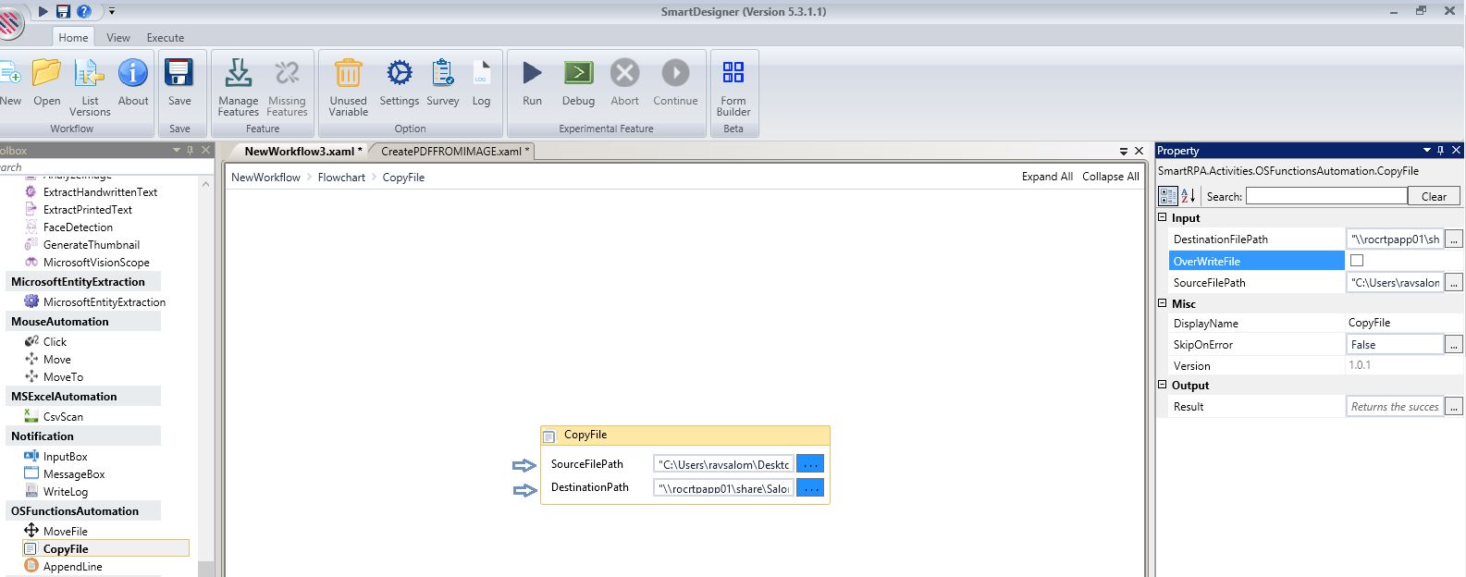Screen dimensions: 1466x577
Task: Open the About info icon
Action: click(133, 73)
